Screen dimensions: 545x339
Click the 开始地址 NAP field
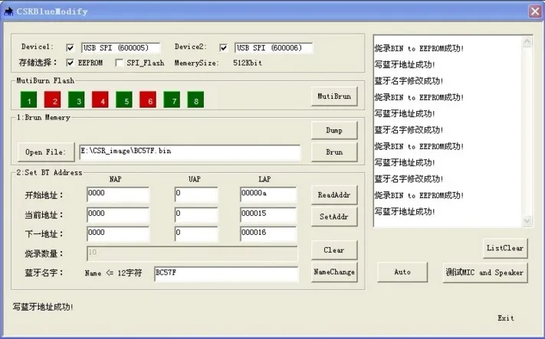click(118, 194)
